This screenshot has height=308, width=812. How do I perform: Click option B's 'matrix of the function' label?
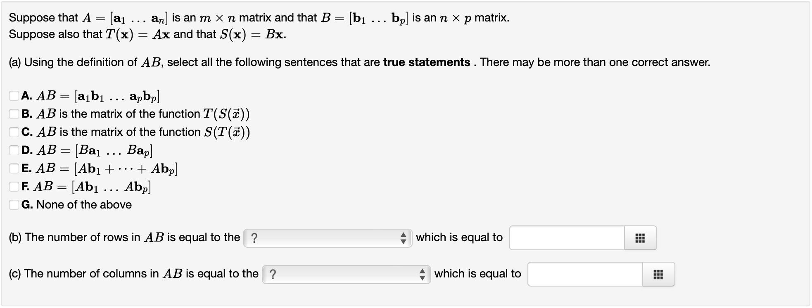[x=145, y=114]
